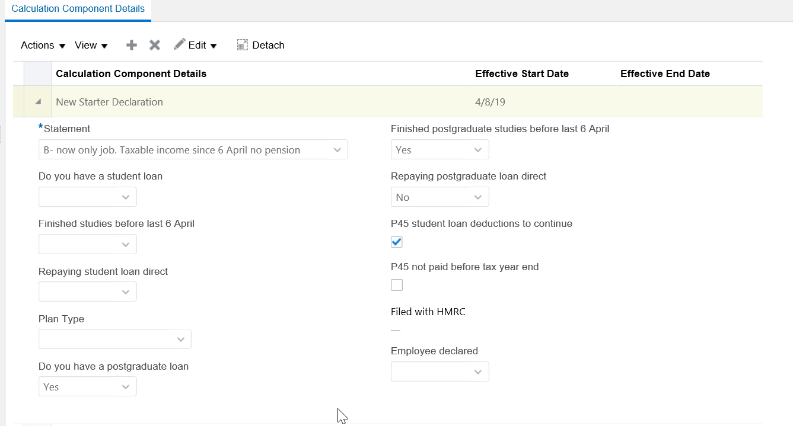Open the Edit dropdown arrow
793x426 pixels.
(214, 45)
